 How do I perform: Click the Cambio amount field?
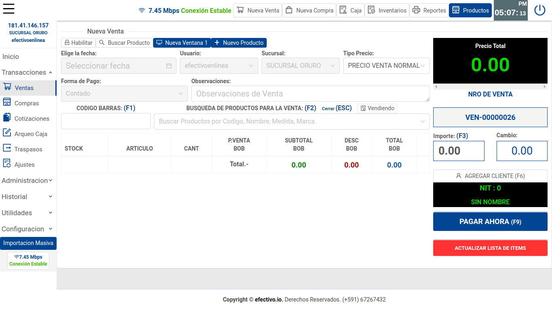click(x=522, y=151)
